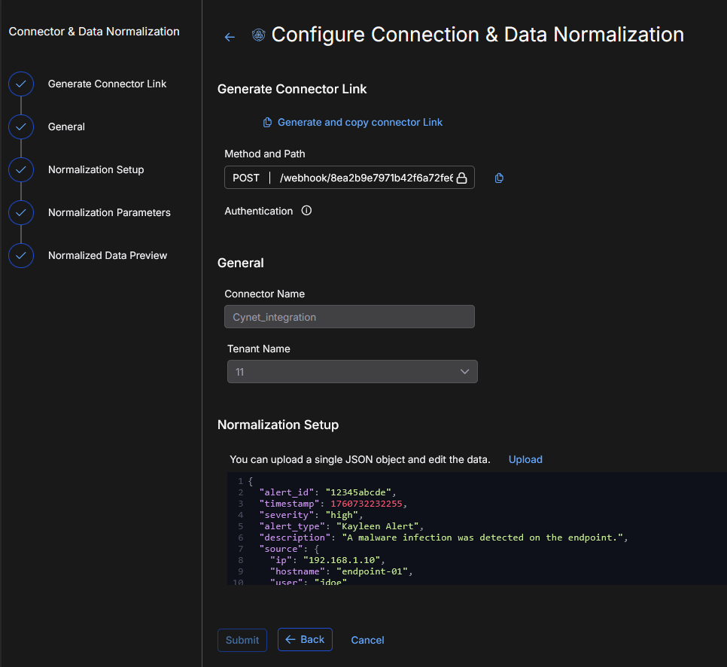Click the Upload link for JSON

525,460
